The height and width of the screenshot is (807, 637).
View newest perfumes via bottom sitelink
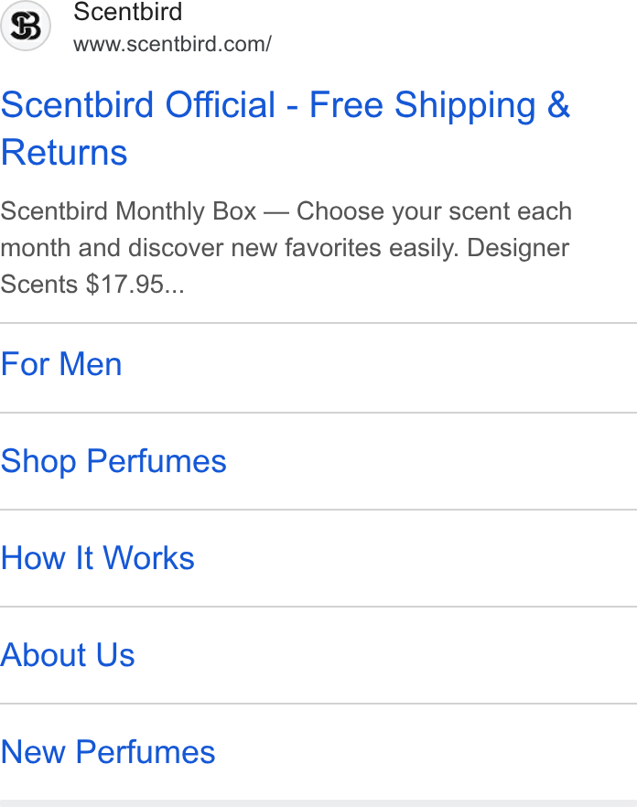point(318,752)
